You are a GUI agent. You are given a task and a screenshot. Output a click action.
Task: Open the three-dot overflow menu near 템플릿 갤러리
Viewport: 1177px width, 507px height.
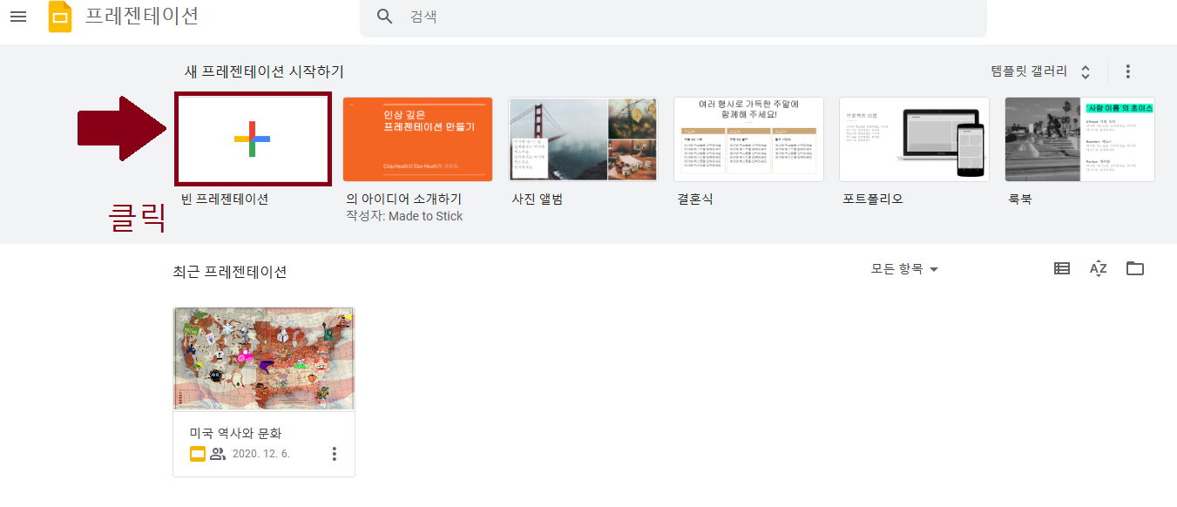pos(1127,72)
